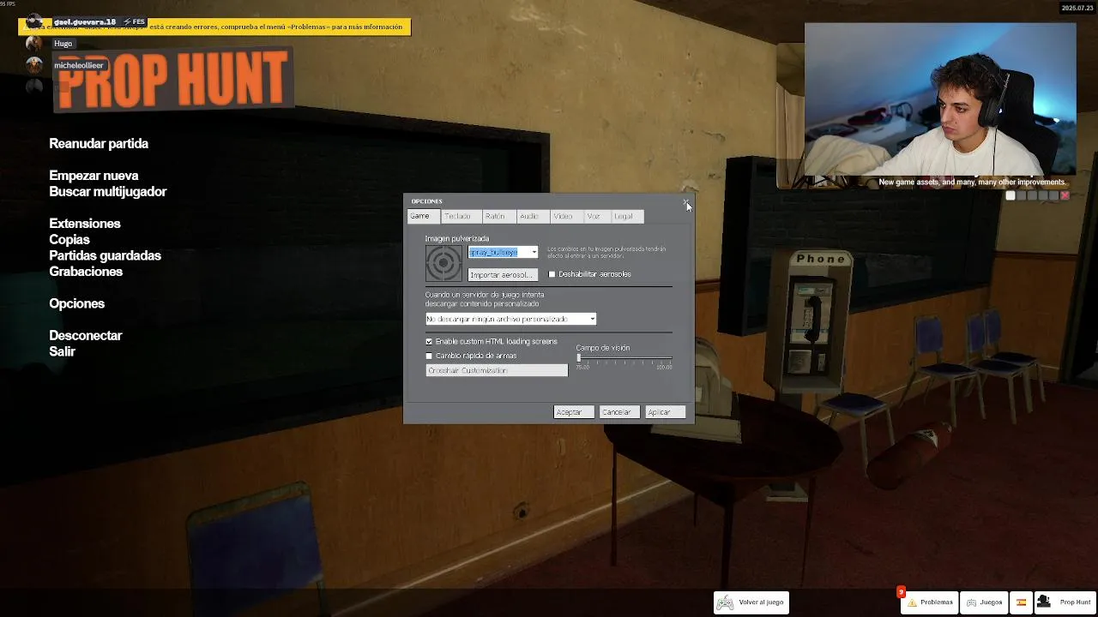Screen dimensions: 1098x617
Task: Click Salir to quit the game
Action: pyautogui.click(x=63, y=351)
